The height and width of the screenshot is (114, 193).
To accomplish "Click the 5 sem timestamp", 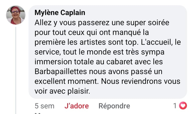I will [44, 106].
